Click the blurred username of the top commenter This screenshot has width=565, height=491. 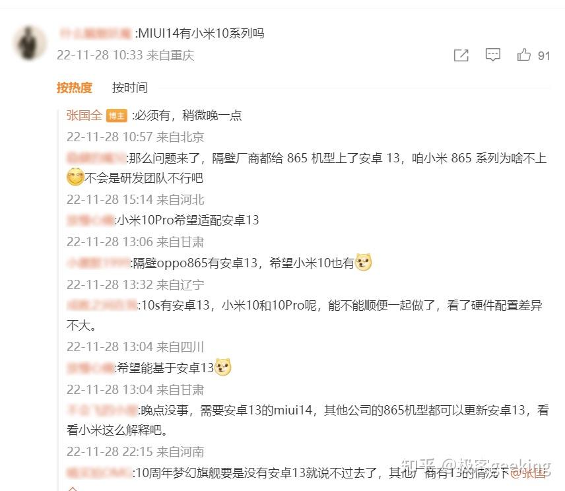tap(96, 33)
